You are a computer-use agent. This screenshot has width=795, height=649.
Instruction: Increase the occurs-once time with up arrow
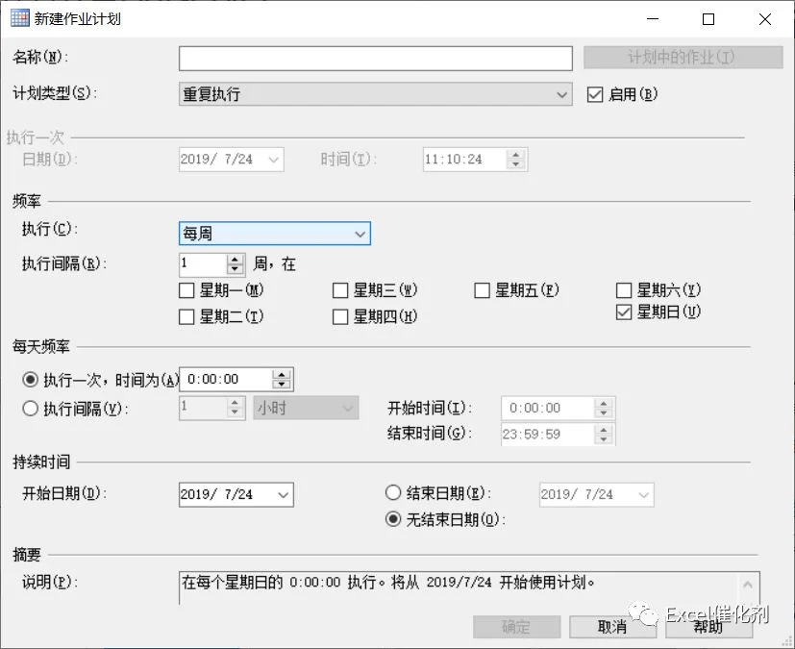click(x=282, y=375)
